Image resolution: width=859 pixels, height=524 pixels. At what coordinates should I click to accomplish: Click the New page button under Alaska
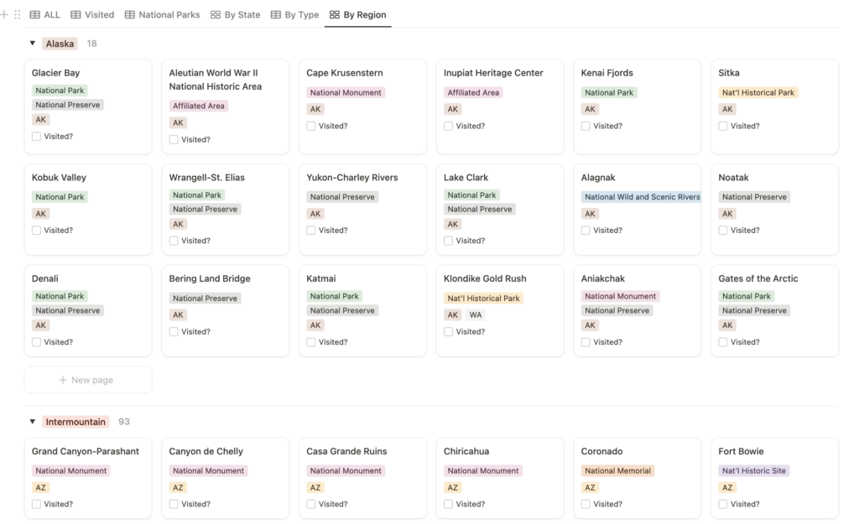click(x=88, y=379)
